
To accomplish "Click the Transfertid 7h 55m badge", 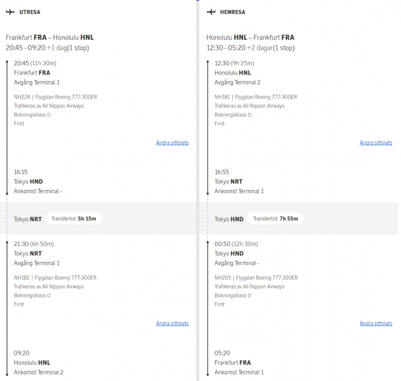I will point(275,219).
